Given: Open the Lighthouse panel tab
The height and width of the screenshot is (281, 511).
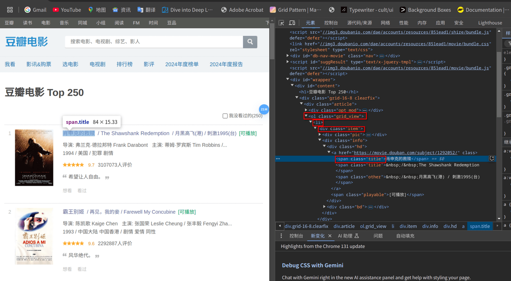Looking at the screenshot, I should coord(490,23).
